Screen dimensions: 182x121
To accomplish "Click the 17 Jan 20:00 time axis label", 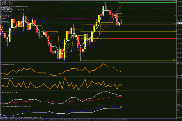I will 31,120.
